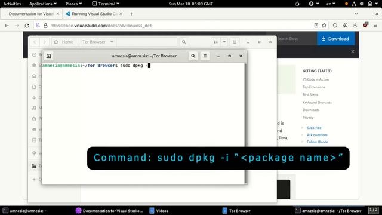The height and width of the screenshot is (215, 382).
Task: Open 'Downloads' docs link
Action: pyautogui.click(x=311, y=110)
